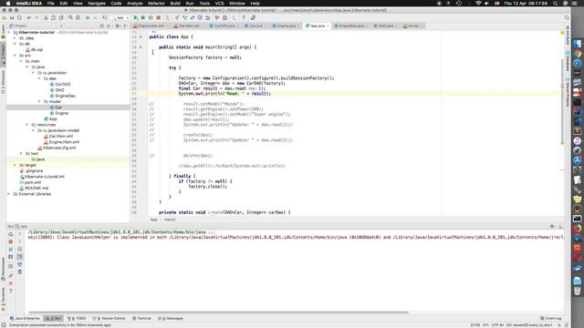Stop the running process in main toolbar

(x=158, y=17)
